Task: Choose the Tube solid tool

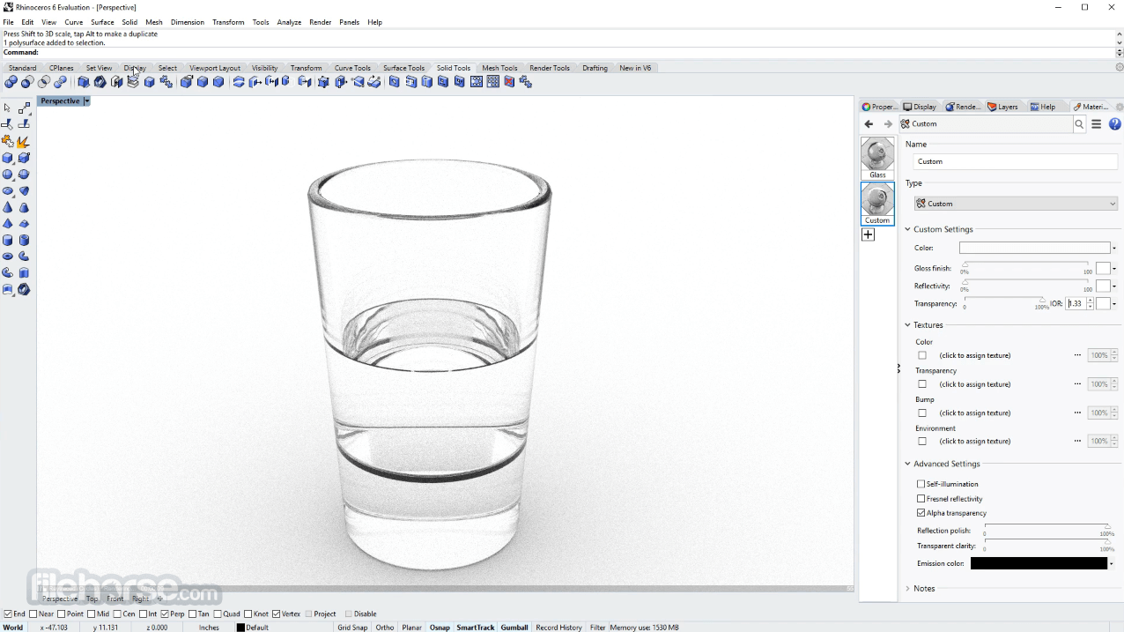Action: (24, 240)
